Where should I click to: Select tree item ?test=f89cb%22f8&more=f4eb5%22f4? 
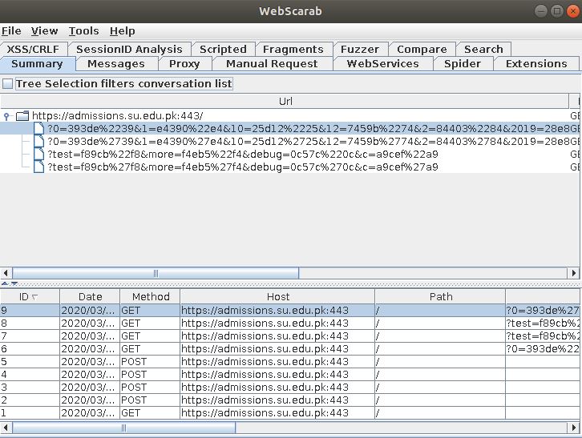[243, 155]
